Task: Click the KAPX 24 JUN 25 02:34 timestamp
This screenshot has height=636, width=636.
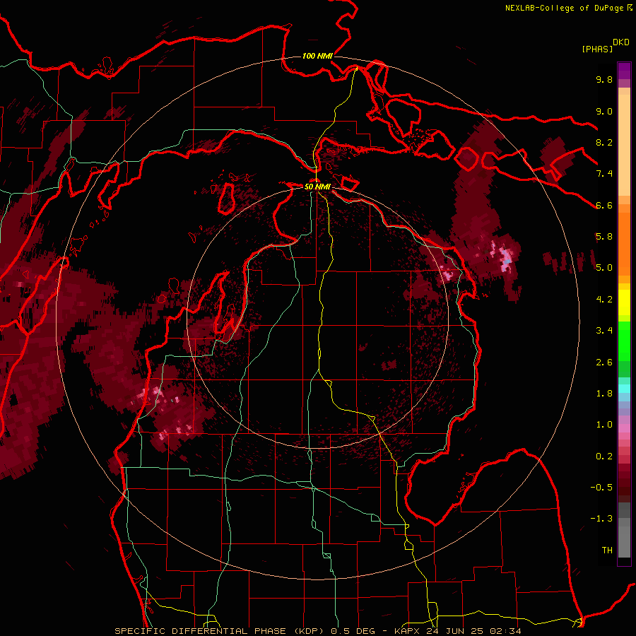Action: coord(457,631)
